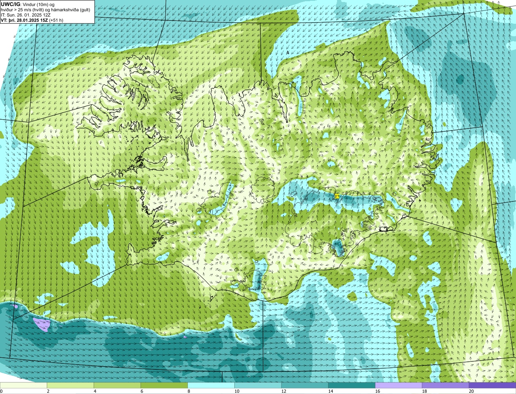Click the 0–2 m/s pale yellow legend swatch

pyautogui.click(x=23, y=386)
